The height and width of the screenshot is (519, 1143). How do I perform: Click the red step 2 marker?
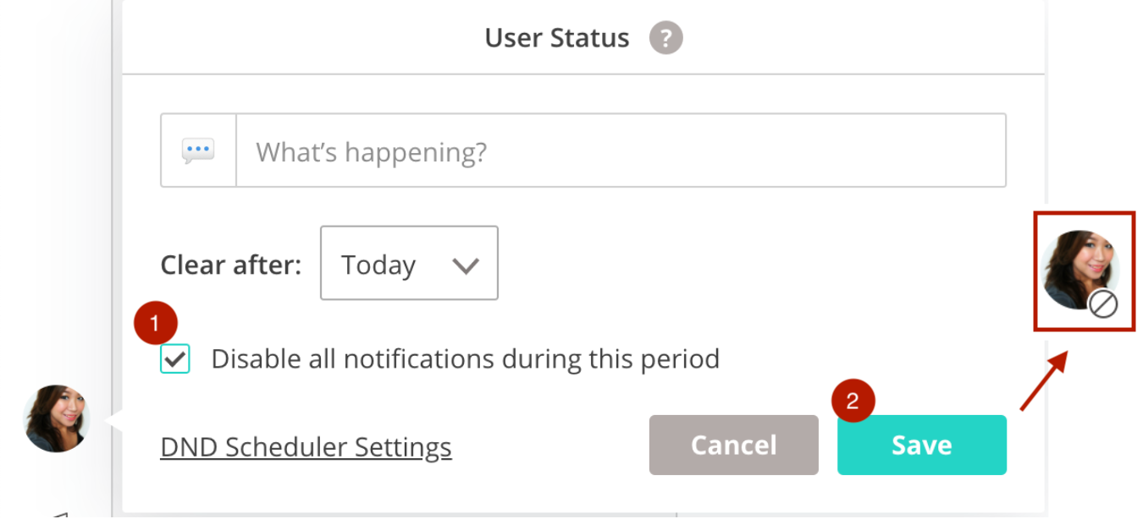(x=853, y=402)
